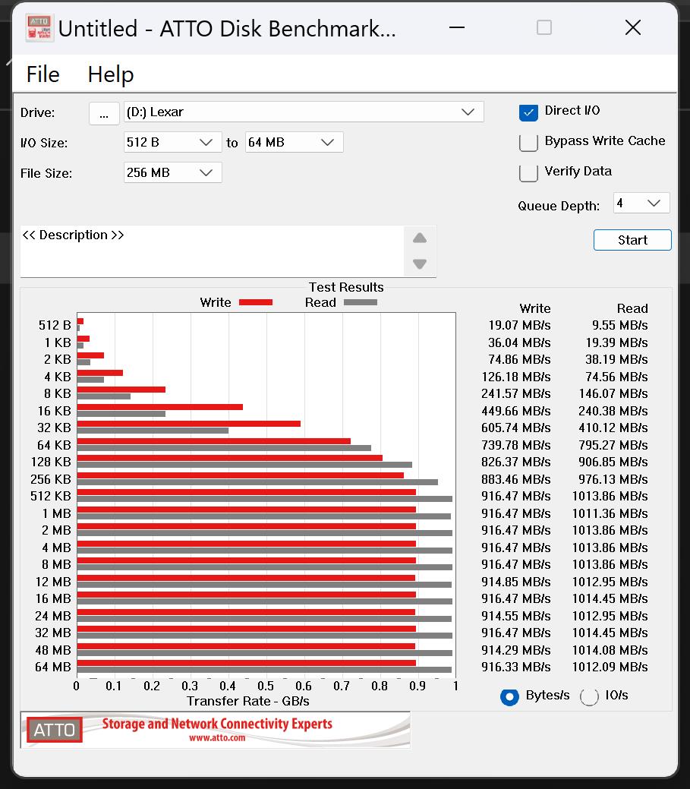Minimize the ATTO Disk Benchmark window

[457, 27]
